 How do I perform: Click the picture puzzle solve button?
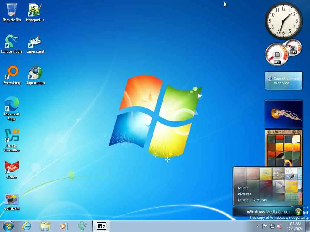[x=299, y=132]
